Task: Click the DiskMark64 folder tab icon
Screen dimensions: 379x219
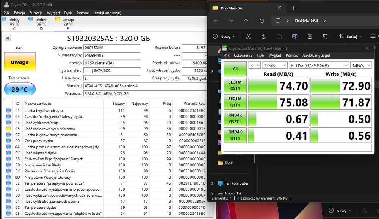Action: pyautogui.click(x=215, y=8)
